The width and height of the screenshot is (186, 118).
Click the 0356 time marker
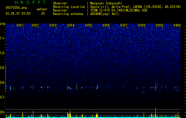[106, 25]
